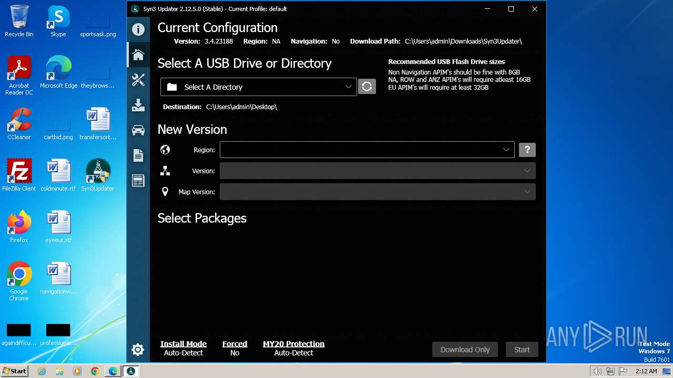Image resolution: width=673 pixels, height=378 pixels.
Task: Expand the Select A Directory dropdown
Action: pyautogui.click(x=258, y=87)
